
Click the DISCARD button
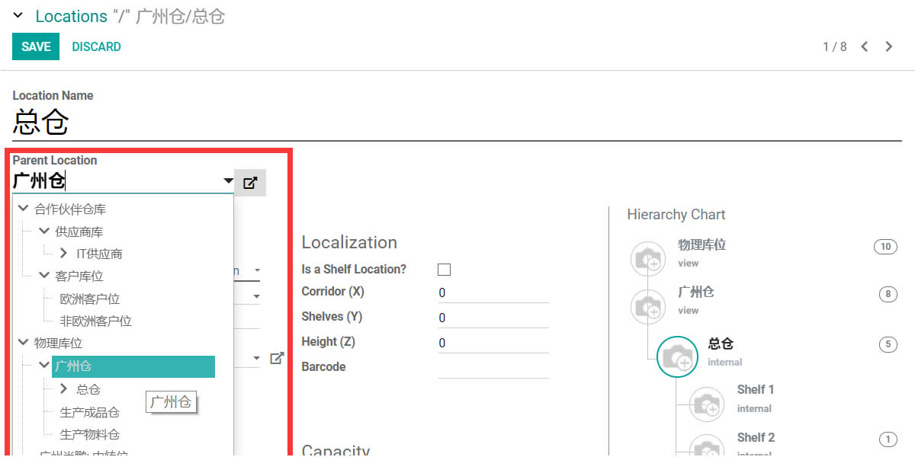pos(96,46)
